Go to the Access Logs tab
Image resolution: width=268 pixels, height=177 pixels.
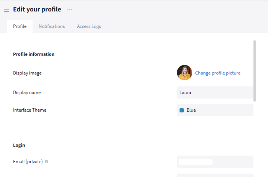pos(89,26)
